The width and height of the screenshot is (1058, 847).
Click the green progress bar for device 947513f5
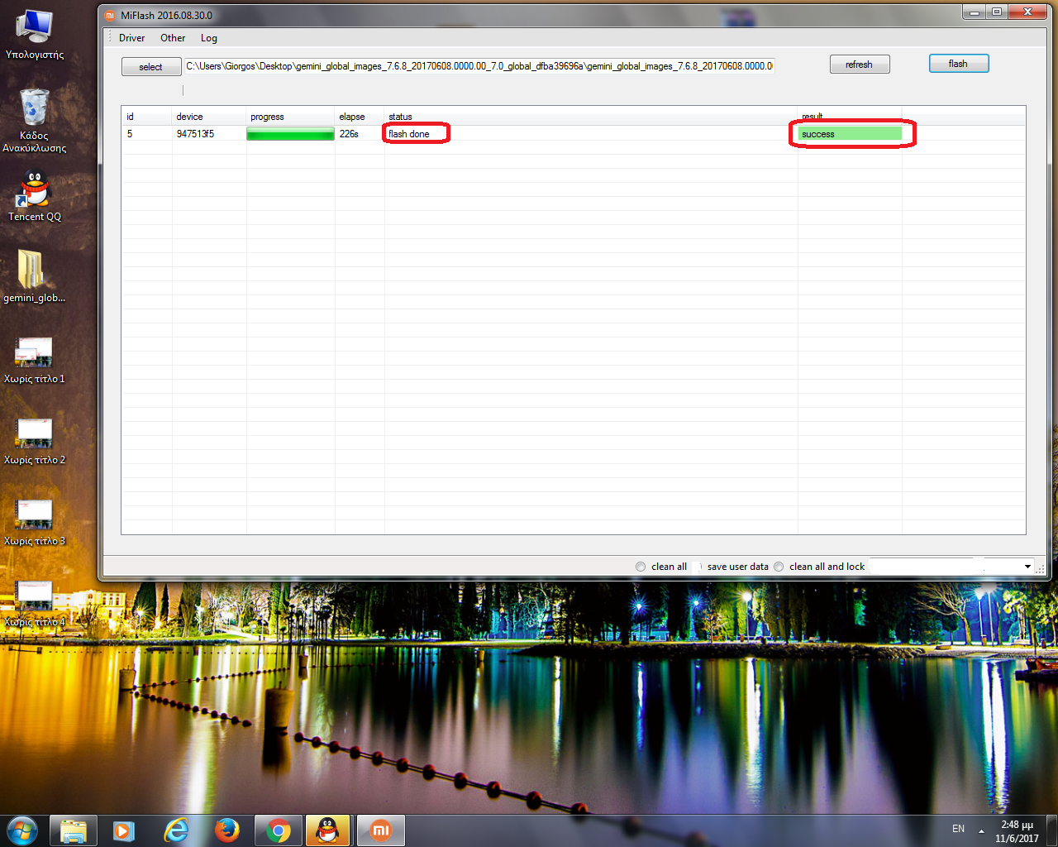pyautogui.click(x=290, y=134)
